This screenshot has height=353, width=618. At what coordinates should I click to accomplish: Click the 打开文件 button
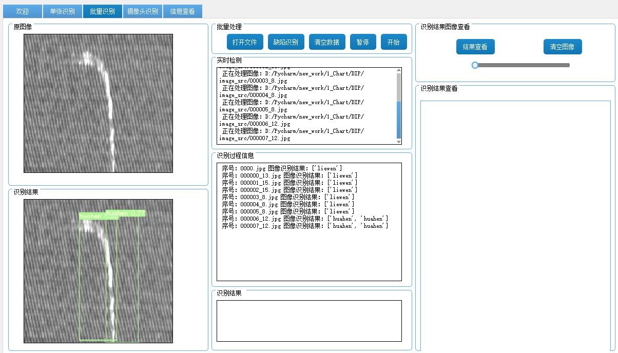(x=245, y=42)
